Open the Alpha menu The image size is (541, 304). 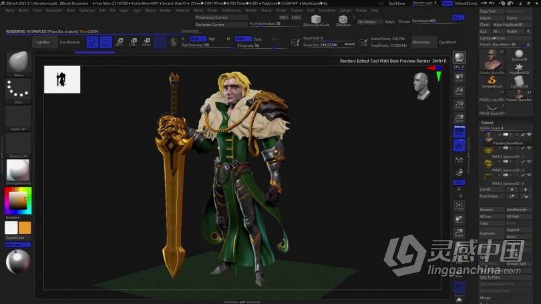click(x=9, y=10)
